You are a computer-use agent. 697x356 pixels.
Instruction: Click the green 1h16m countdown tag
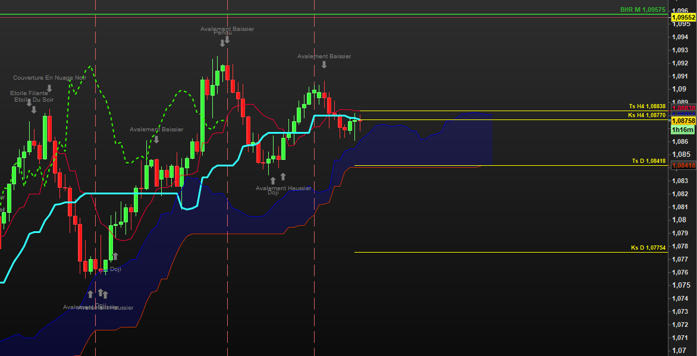pyautogui.click(x=683, y=130)
